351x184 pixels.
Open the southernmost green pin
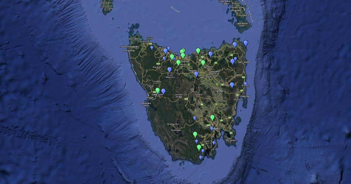point(199,147)
